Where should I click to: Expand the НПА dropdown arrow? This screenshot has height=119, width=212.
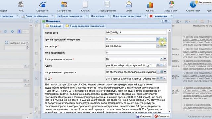[x=165, y=78]
